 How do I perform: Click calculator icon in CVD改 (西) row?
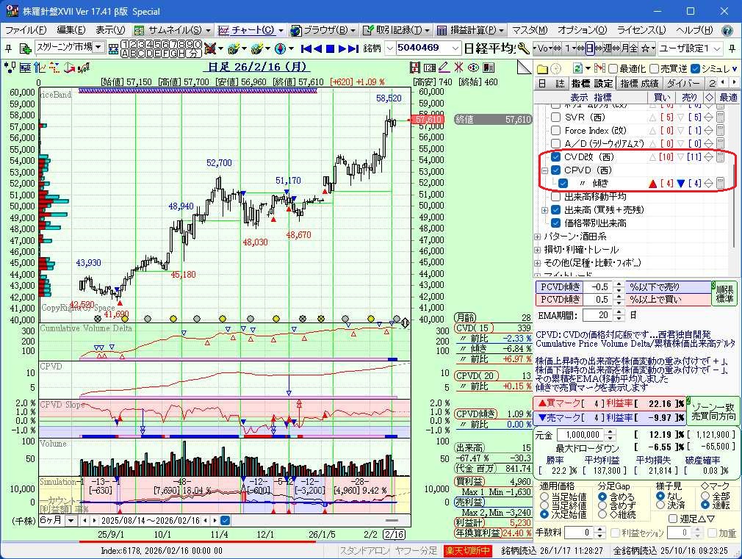[721, 156]
